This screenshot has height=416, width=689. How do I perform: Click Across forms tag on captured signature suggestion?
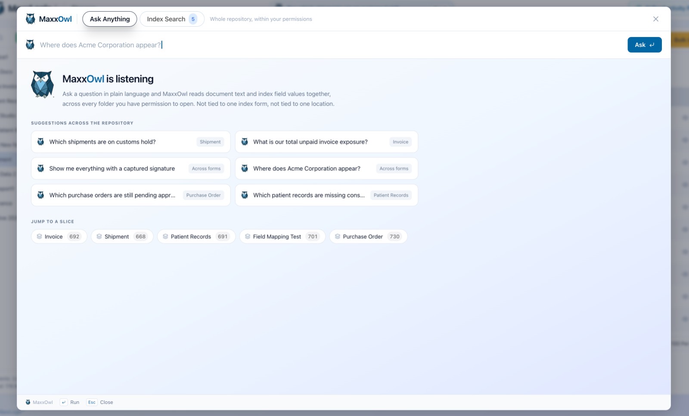coord(206,168)
